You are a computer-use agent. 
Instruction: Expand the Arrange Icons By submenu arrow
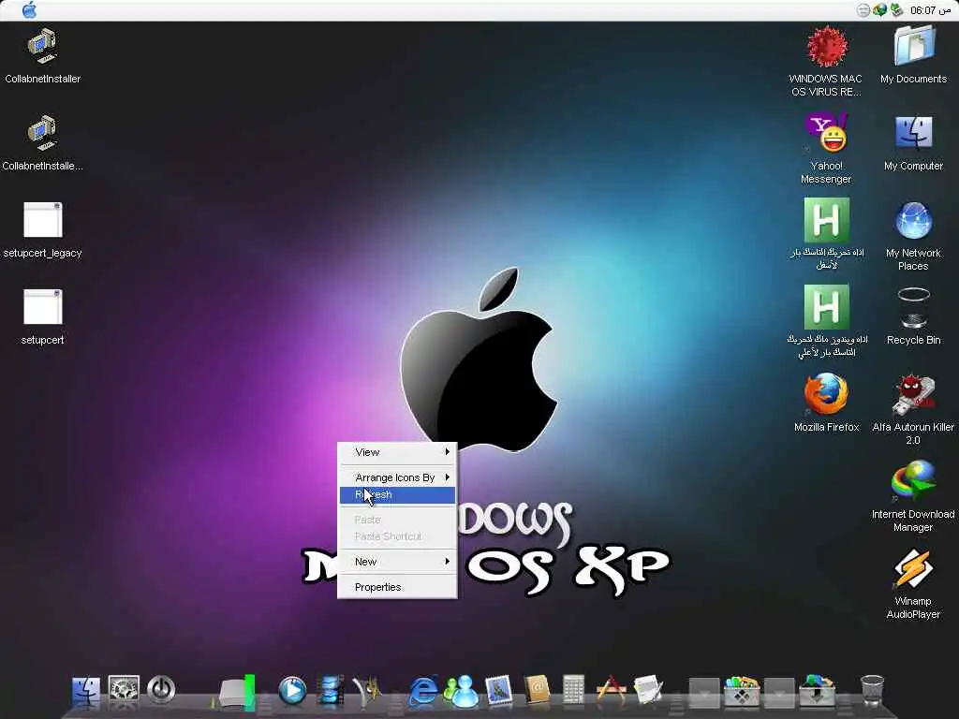(448, 477)
